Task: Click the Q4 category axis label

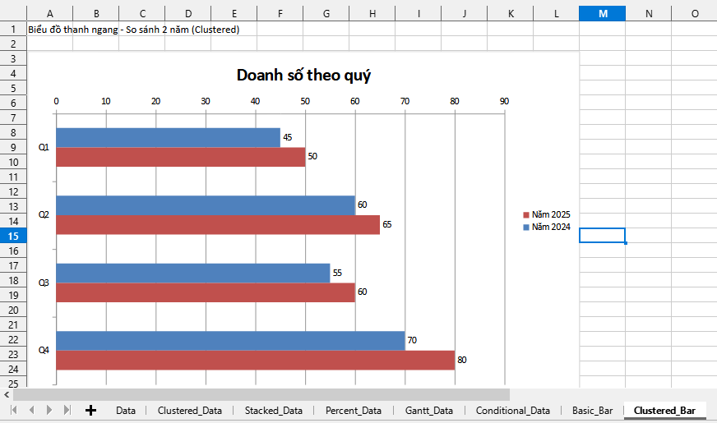Action: [44, 350]
